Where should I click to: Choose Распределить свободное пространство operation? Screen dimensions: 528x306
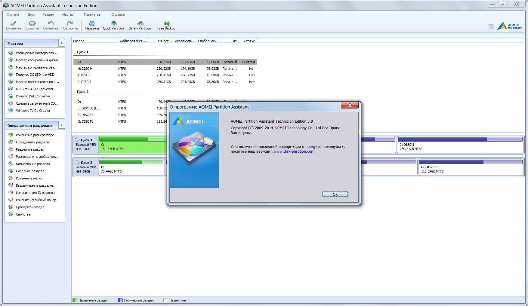pyautogui.click(x=33, y=157)
